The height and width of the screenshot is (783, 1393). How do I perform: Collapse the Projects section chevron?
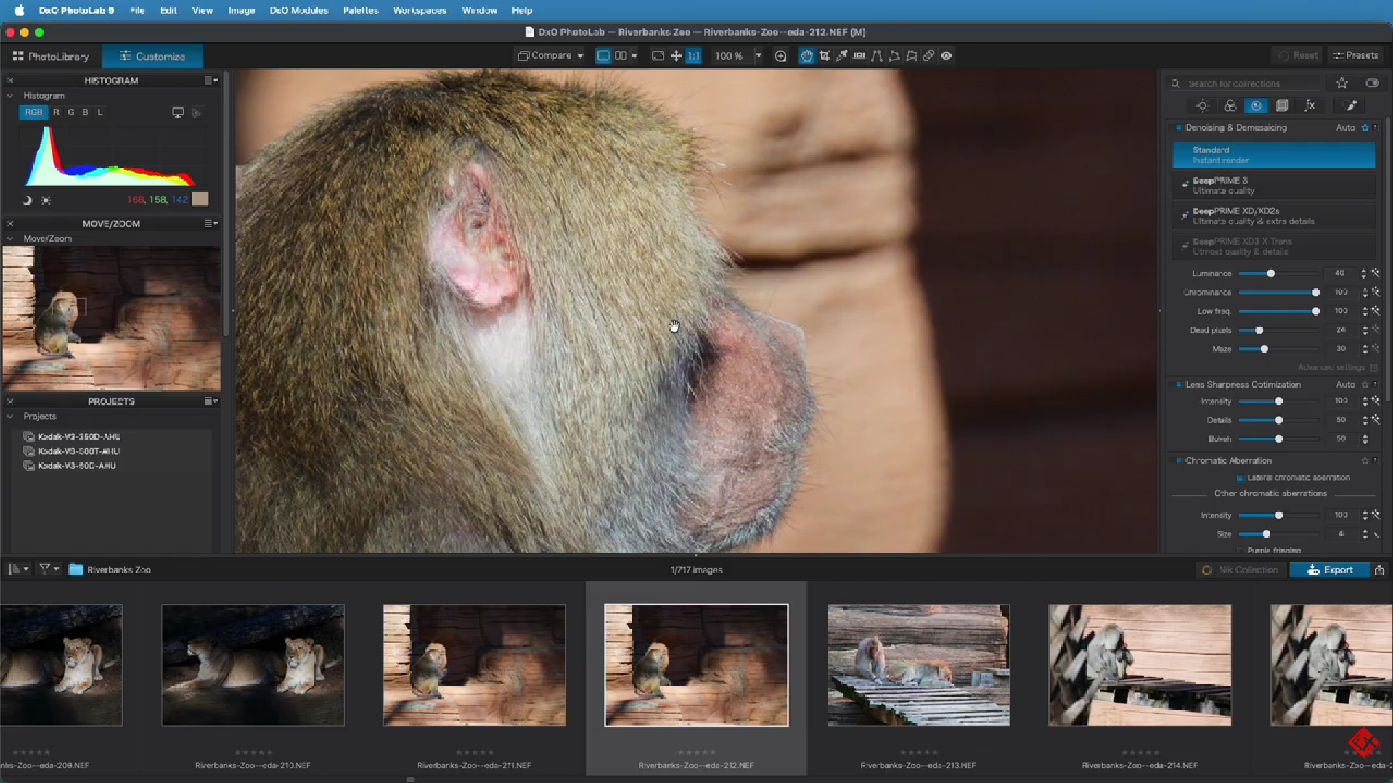click(x=10, y=417)
